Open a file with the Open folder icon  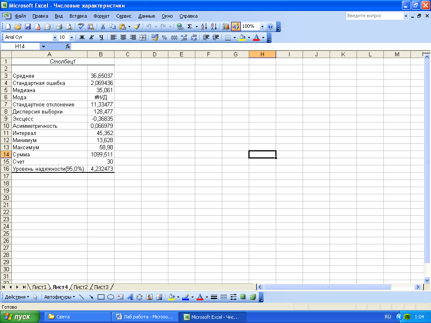(18, 26)
